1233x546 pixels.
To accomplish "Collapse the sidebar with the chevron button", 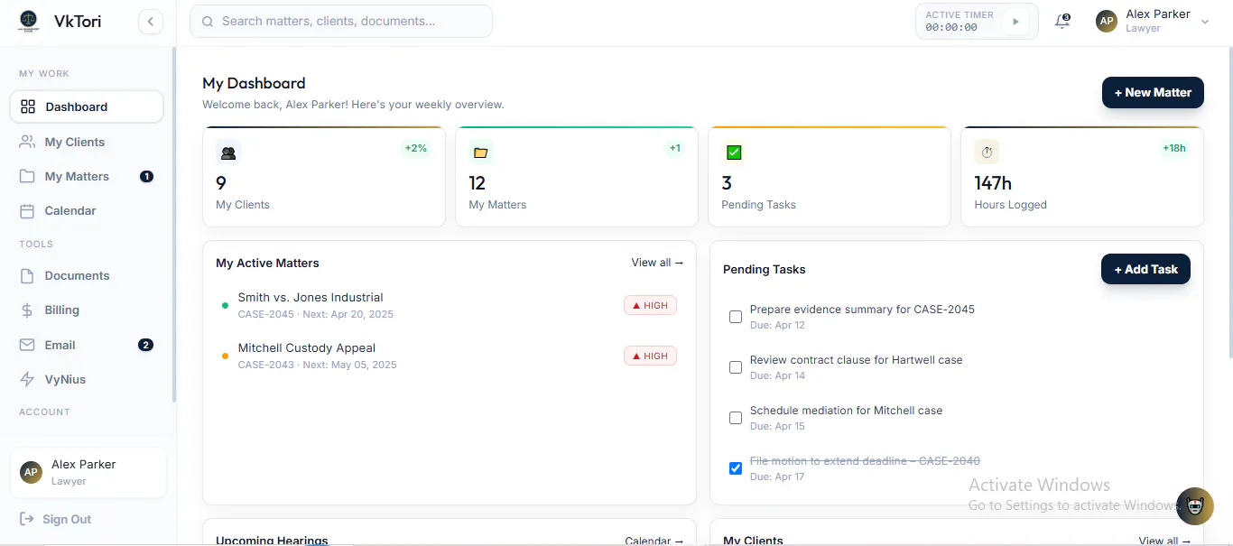I will [151, 22].
